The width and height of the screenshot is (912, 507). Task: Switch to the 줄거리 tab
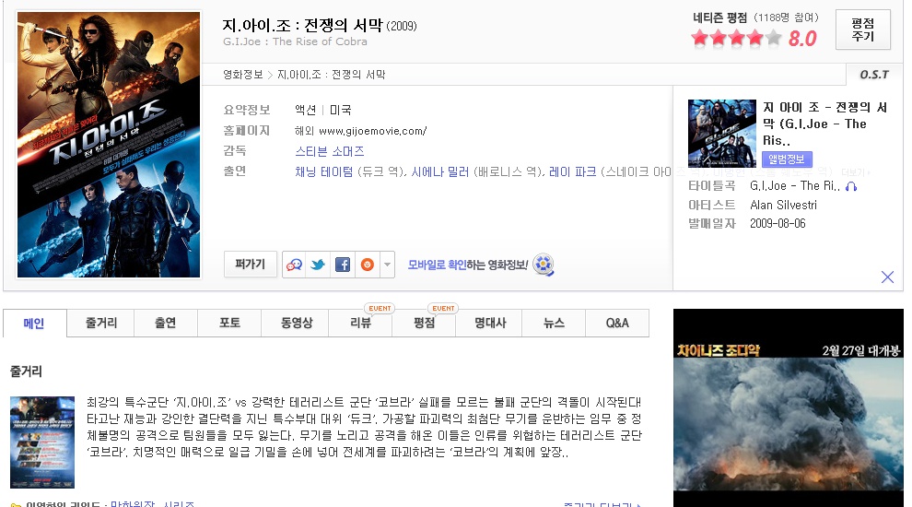pos(101,323)
